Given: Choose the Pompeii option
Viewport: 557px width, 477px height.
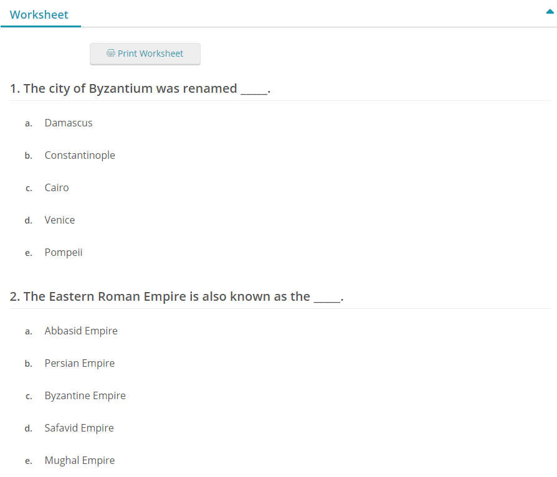Looking at the screenshot, I should tap(64, 252).
